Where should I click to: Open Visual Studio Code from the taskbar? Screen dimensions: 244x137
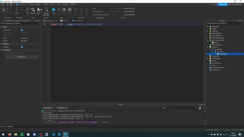pyautogui.click(x=53, y=134)
